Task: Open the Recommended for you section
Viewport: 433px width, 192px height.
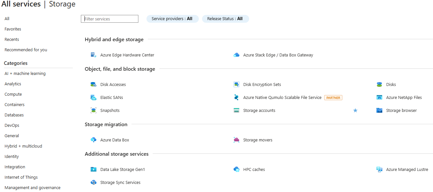Action: pos(26,50)
